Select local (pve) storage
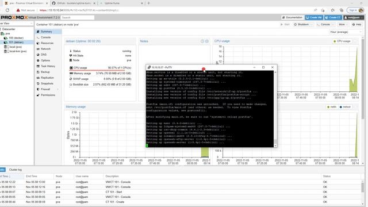This screenshot has height=207, width=368. pyautogui.click(x=16, y=47)
